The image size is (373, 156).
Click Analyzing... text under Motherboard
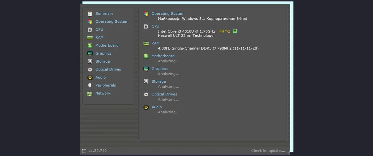click(x=169, y=61)
